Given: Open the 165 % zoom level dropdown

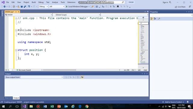Looking at the screenshot, I should [x=9, y=70].
